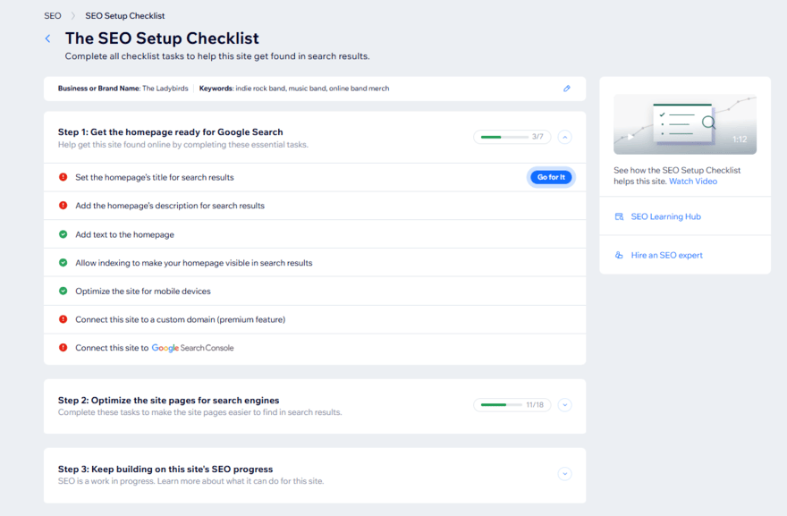Click the 'Go for It' button
The width and height of the screenshot is (787, 516).
click(550, 177)
